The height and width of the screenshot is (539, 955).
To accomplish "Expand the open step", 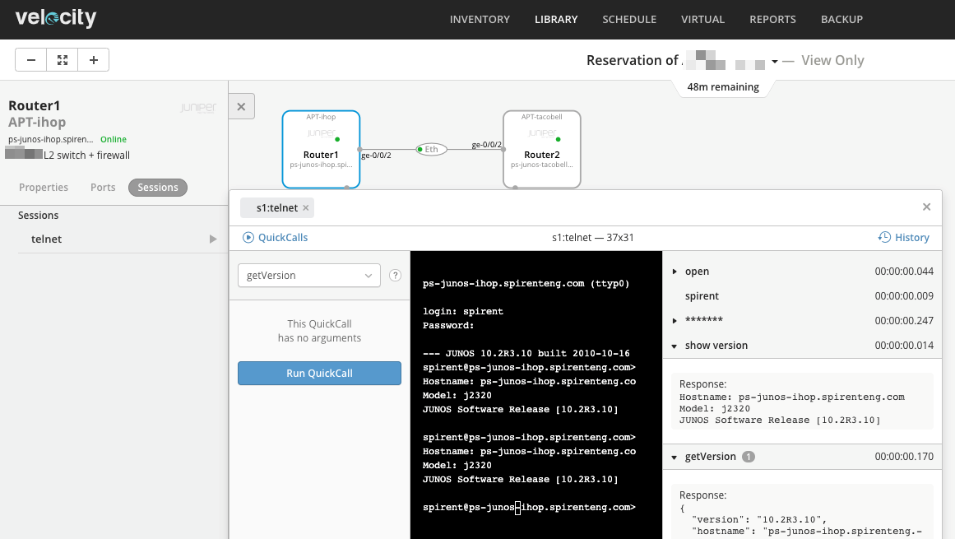I will (675, 272).
